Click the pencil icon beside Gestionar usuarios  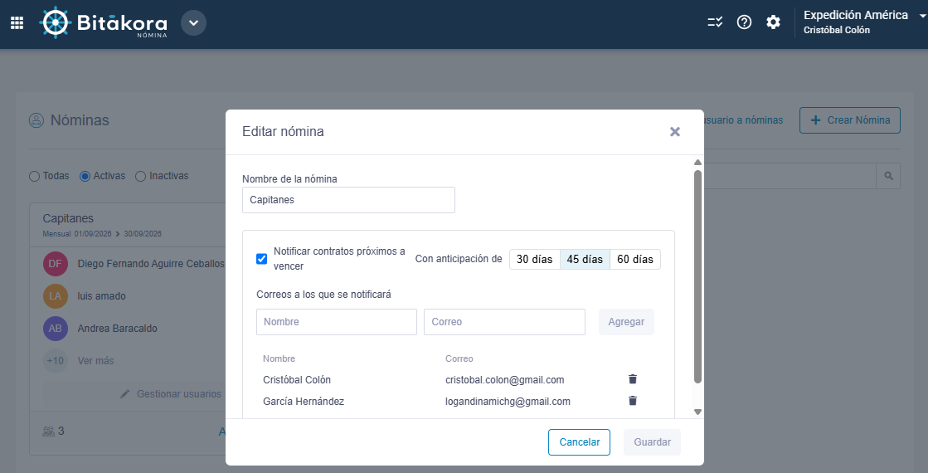[125, 393]
